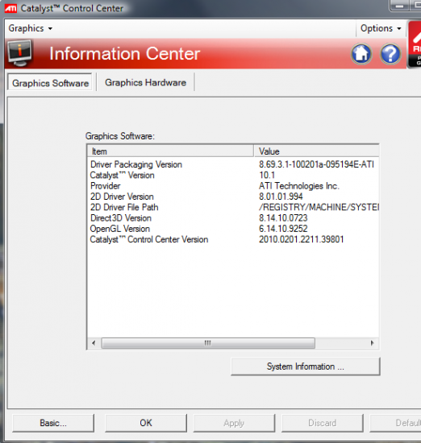
Task: Switch to the Graphics Hardware tab
Action: pyautogui.click(x=145, y=82)
